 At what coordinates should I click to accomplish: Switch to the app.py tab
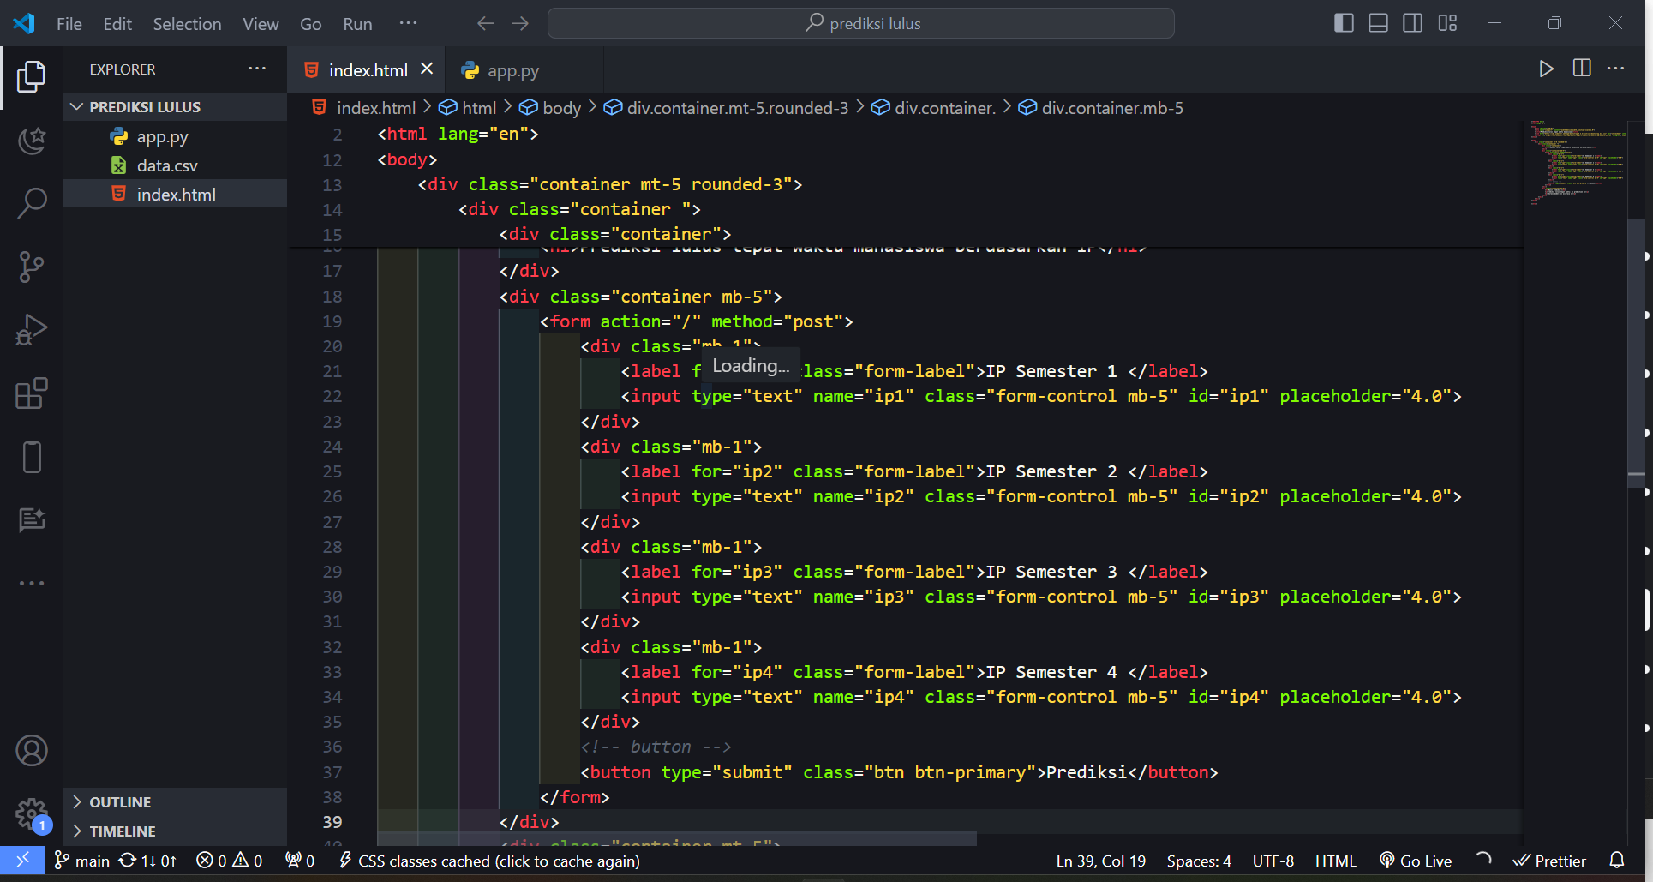(x=524, y=70)
